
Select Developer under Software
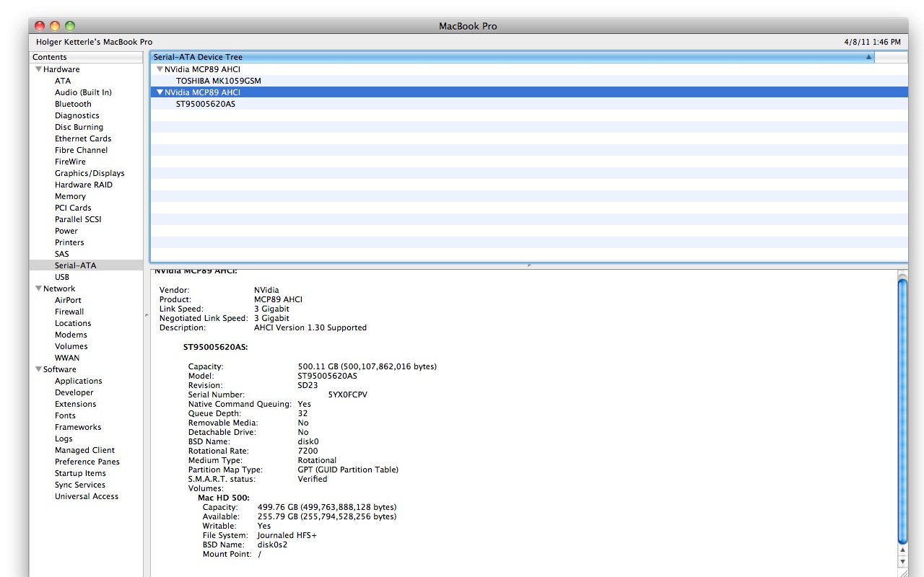point(74,392)
